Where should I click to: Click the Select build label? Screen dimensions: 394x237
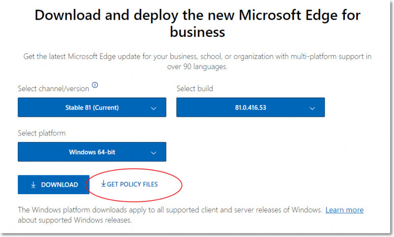pos(195,89)
